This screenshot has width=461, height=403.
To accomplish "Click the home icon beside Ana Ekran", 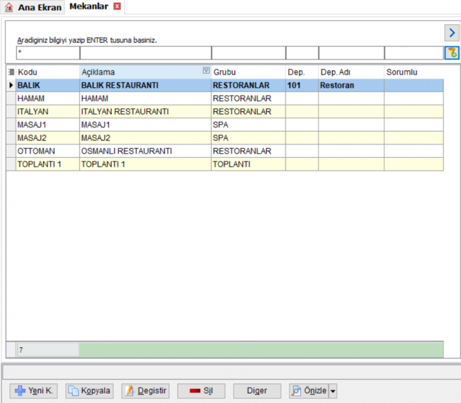I will 9,7.
